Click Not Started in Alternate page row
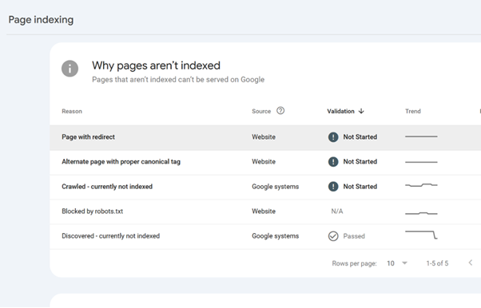The image size is (481, 308). tap(360, 161)
